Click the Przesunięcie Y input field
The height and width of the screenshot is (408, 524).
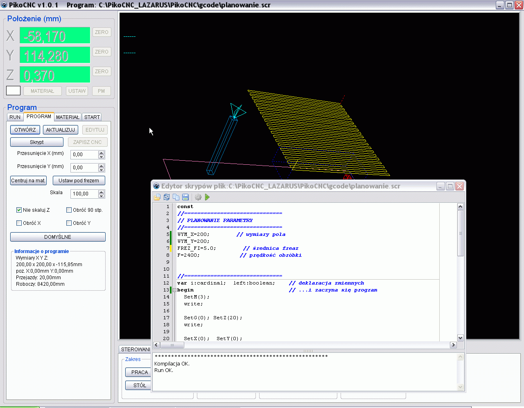tap(84, 168)
